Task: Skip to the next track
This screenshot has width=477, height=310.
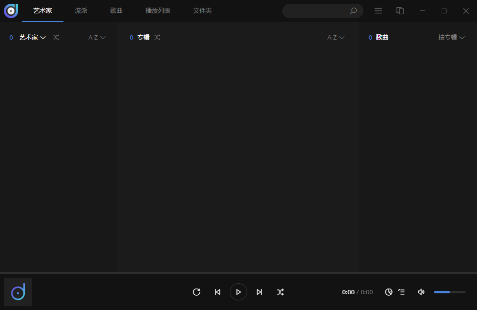Action: coord(259,292)
